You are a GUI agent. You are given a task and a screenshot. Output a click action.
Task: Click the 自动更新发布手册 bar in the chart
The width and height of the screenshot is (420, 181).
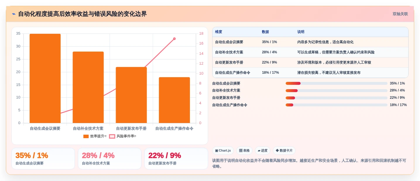tap(131, 95)
